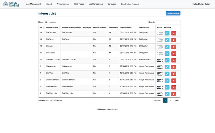Delete the BW Terra interest row
215x133 pixels.
tap(174, 40)
